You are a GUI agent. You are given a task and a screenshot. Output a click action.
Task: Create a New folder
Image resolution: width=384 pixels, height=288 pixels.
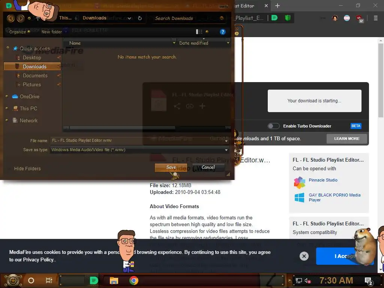52,32
